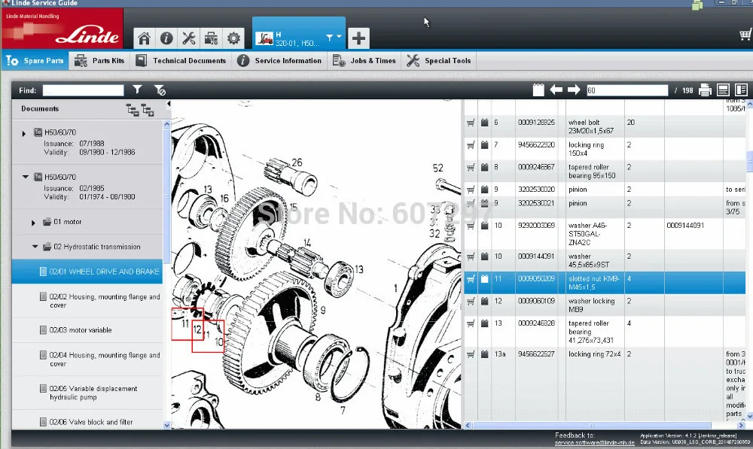Select the H 320-01 vehicle tab
The width and height of the screenshot is (753, 449).
coord(299,34)
